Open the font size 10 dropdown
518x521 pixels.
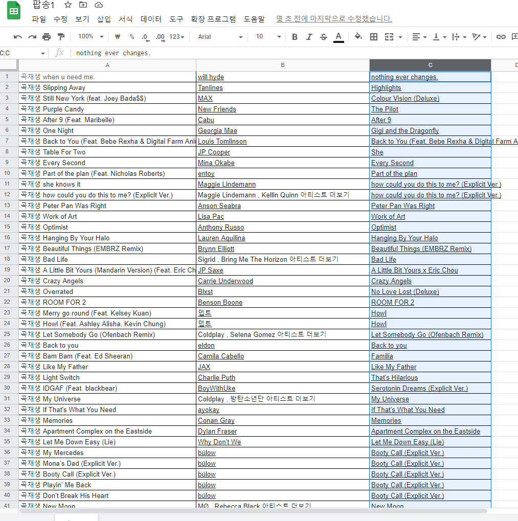coord(268,36)
